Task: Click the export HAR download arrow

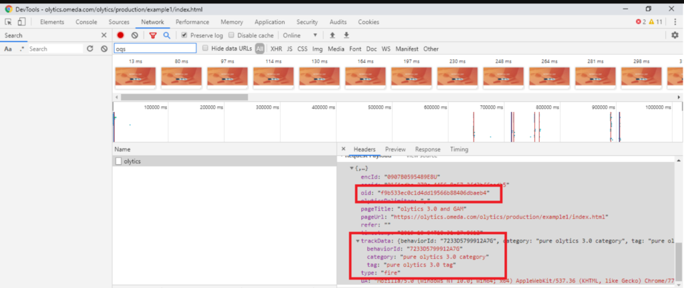Action: [x=347, y=35]
